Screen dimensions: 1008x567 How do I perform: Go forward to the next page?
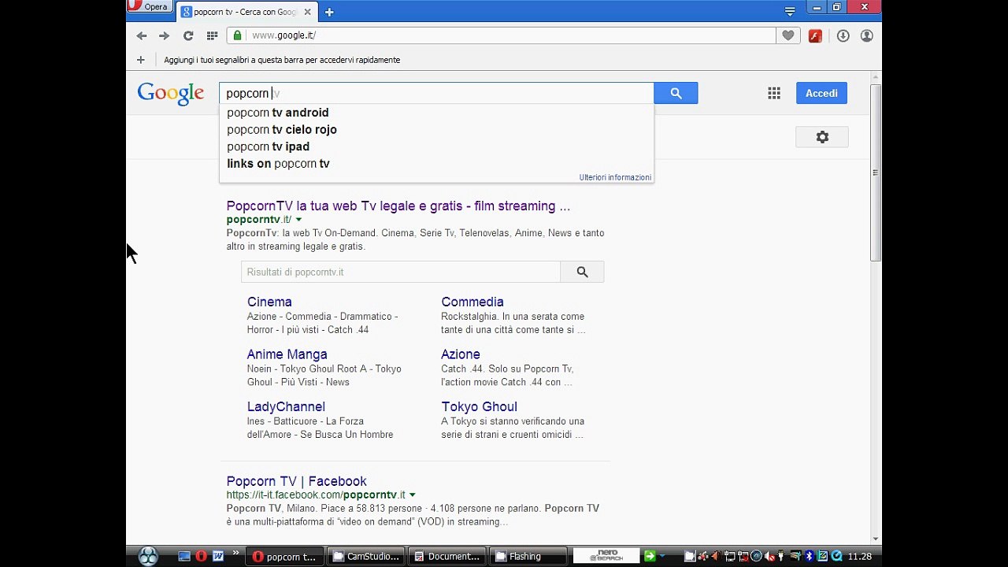pyautogui.click(x=164, y=35)
